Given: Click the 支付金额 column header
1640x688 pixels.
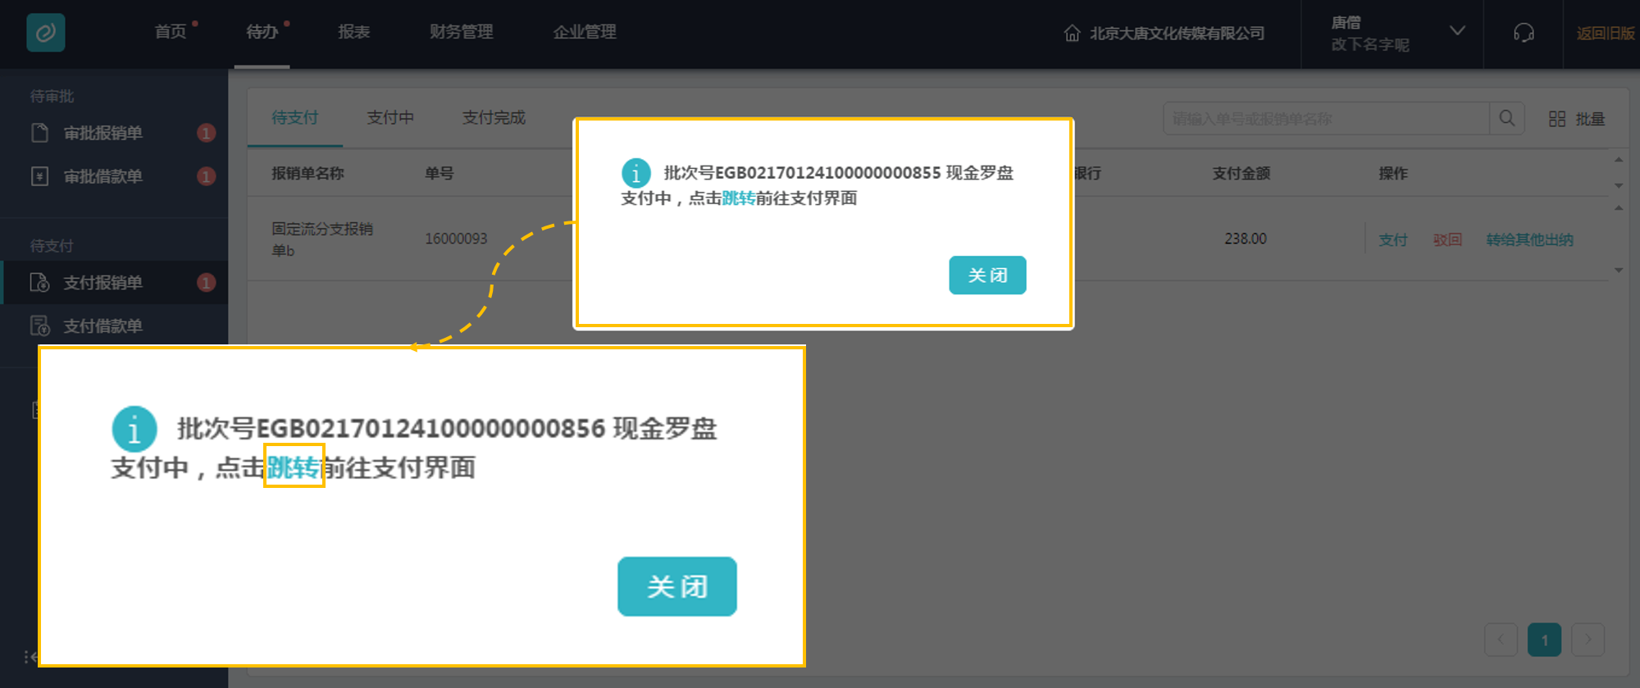Looking at the screenshot, I should [x=1241, y=173].
